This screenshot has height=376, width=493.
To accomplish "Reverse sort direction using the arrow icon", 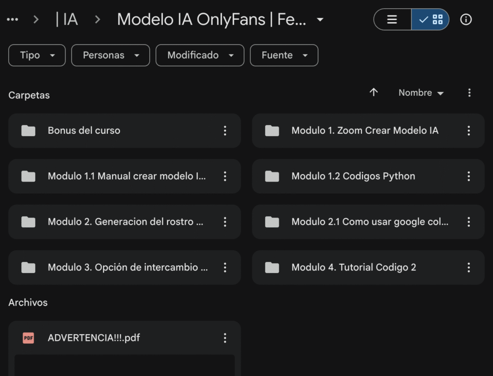I will coord(374,92).
